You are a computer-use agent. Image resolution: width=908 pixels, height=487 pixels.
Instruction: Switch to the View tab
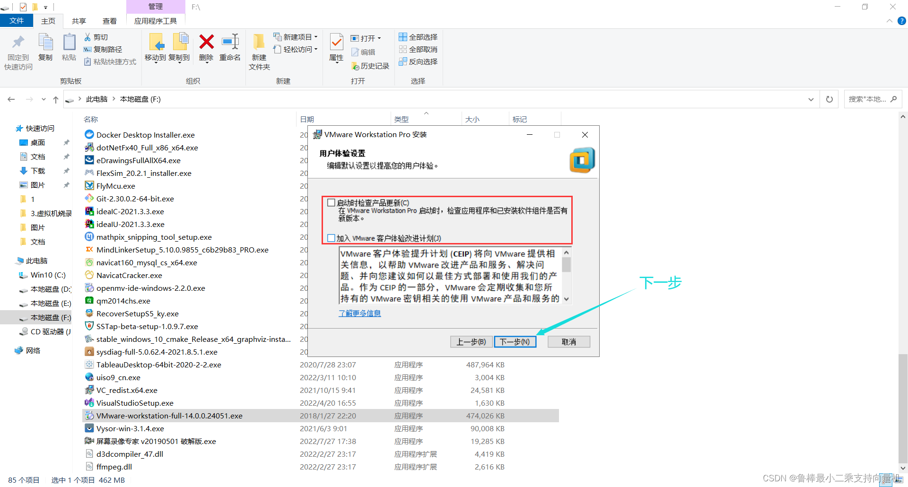coord(110,21)
